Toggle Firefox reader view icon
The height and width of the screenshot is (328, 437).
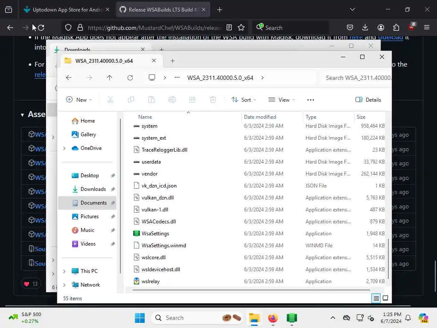(229, 27)
